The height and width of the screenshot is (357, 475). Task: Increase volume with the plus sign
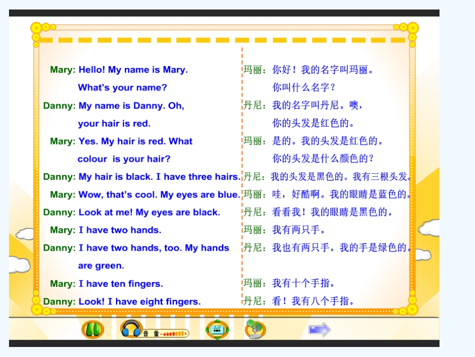tap(185, 333)
